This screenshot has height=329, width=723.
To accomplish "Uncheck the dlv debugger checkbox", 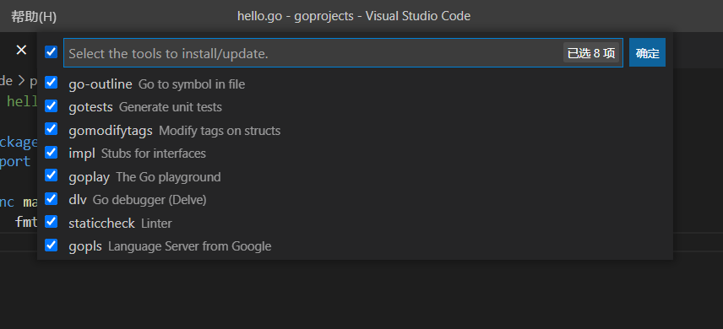I will (52, 198).
